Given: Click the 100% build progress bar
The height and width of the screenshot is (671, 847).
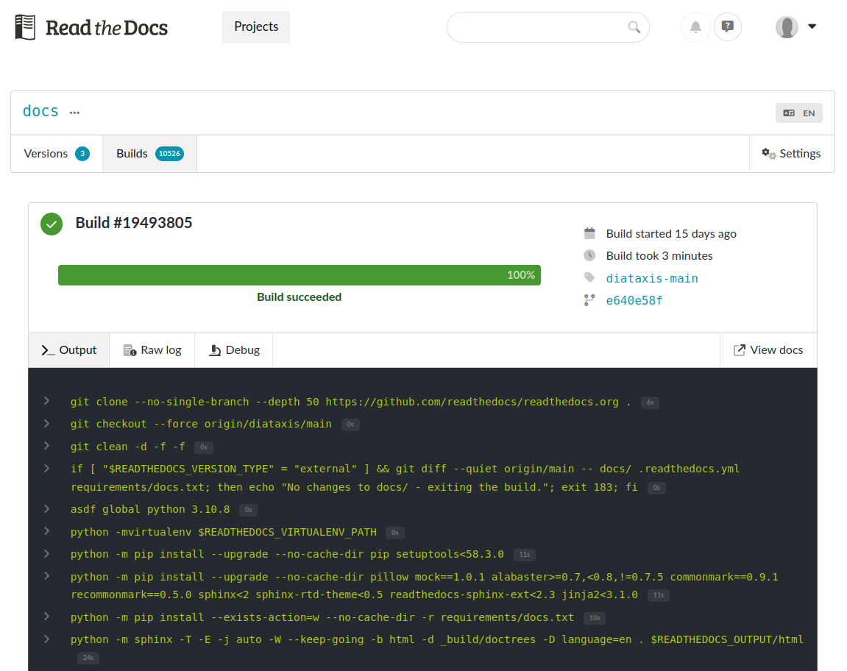Looking at the screenshot, I should [x=300, y=275].
